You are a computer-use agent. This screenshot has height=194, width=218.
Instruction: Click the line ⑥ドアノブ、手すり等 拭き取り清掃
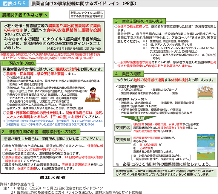pos(45,108)
